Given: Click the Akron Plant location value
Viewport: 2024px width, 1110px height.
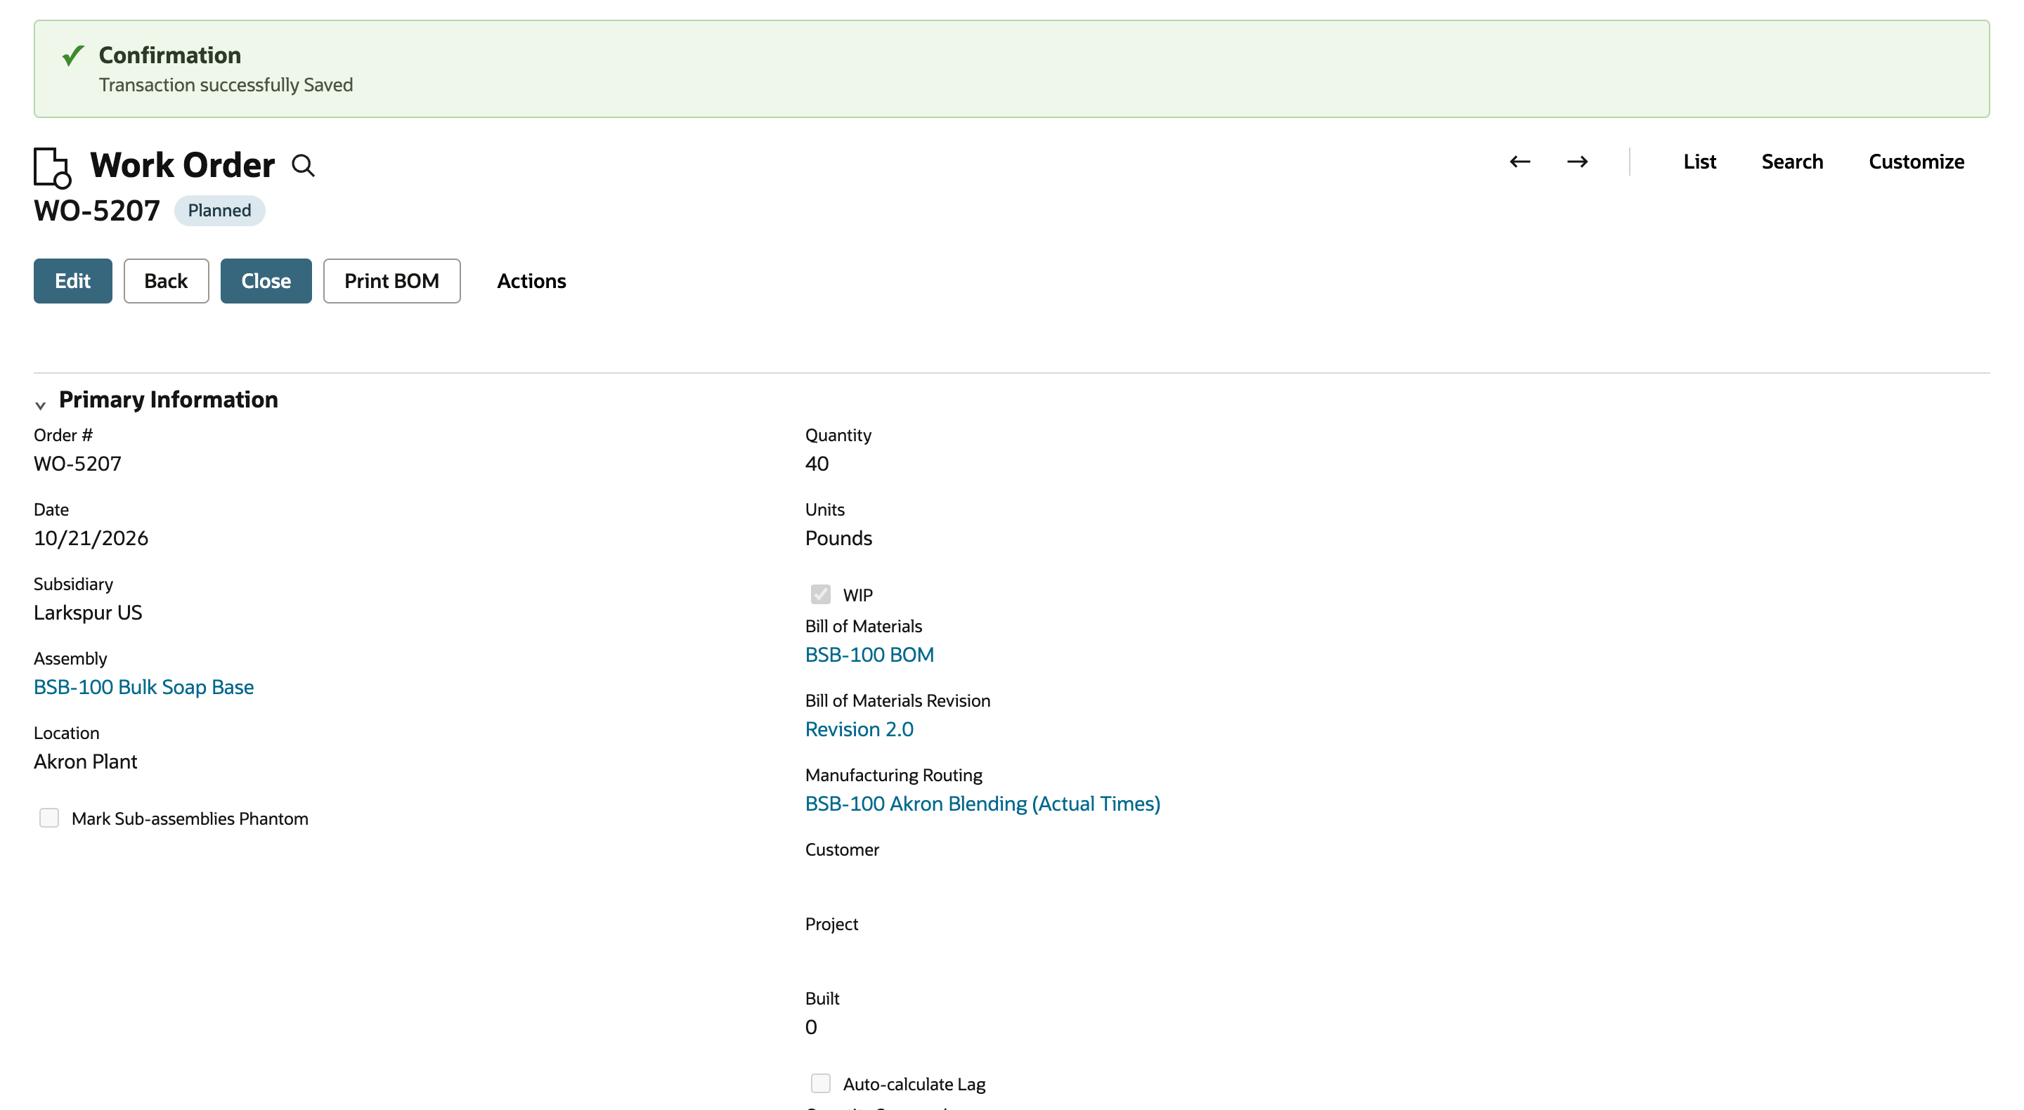Looking at the screenshot, I should (86, 762).
